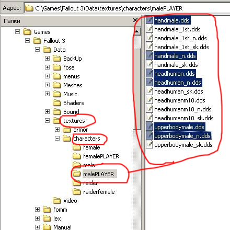Select the upperbodymale_sk.dds file icon

[x=149, y=144]
